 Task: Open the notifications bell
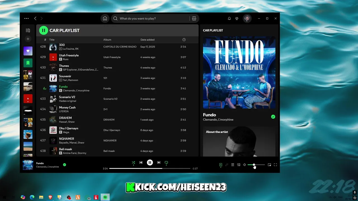[x=229, y=18]
